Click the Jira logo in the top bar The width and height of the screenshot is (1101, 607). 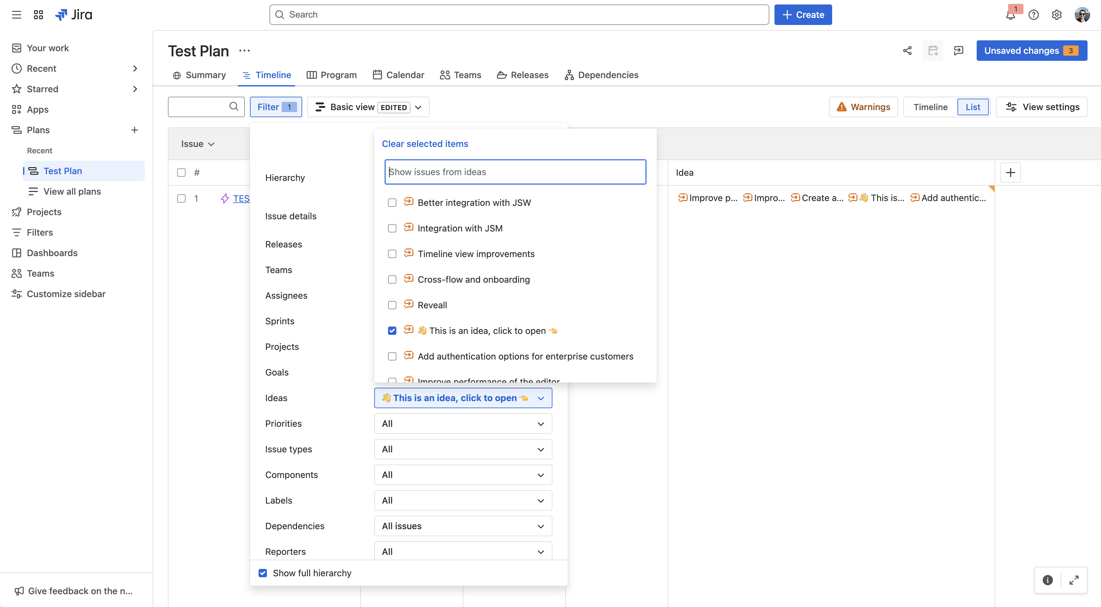pyautogui.click(x=74, y=14)
